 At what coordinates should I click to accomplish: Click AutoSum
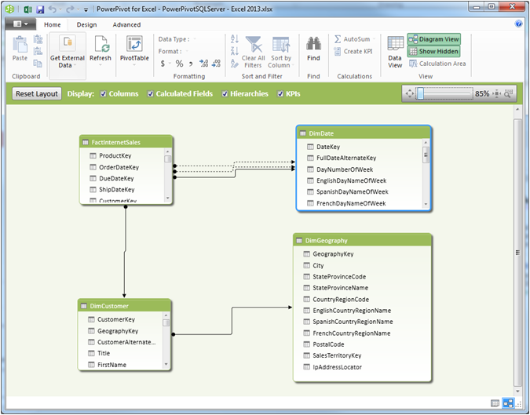pos(353,39)
